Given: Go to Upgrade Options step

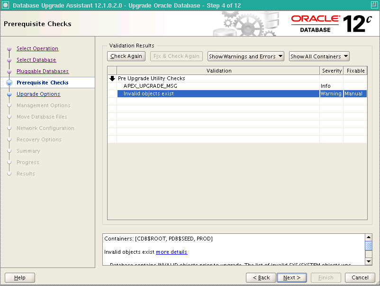Looking at the screenshot, I should (38, 94).
